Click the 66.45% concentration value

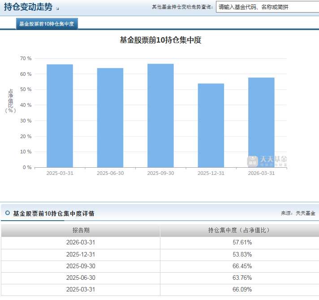(242, 266)
